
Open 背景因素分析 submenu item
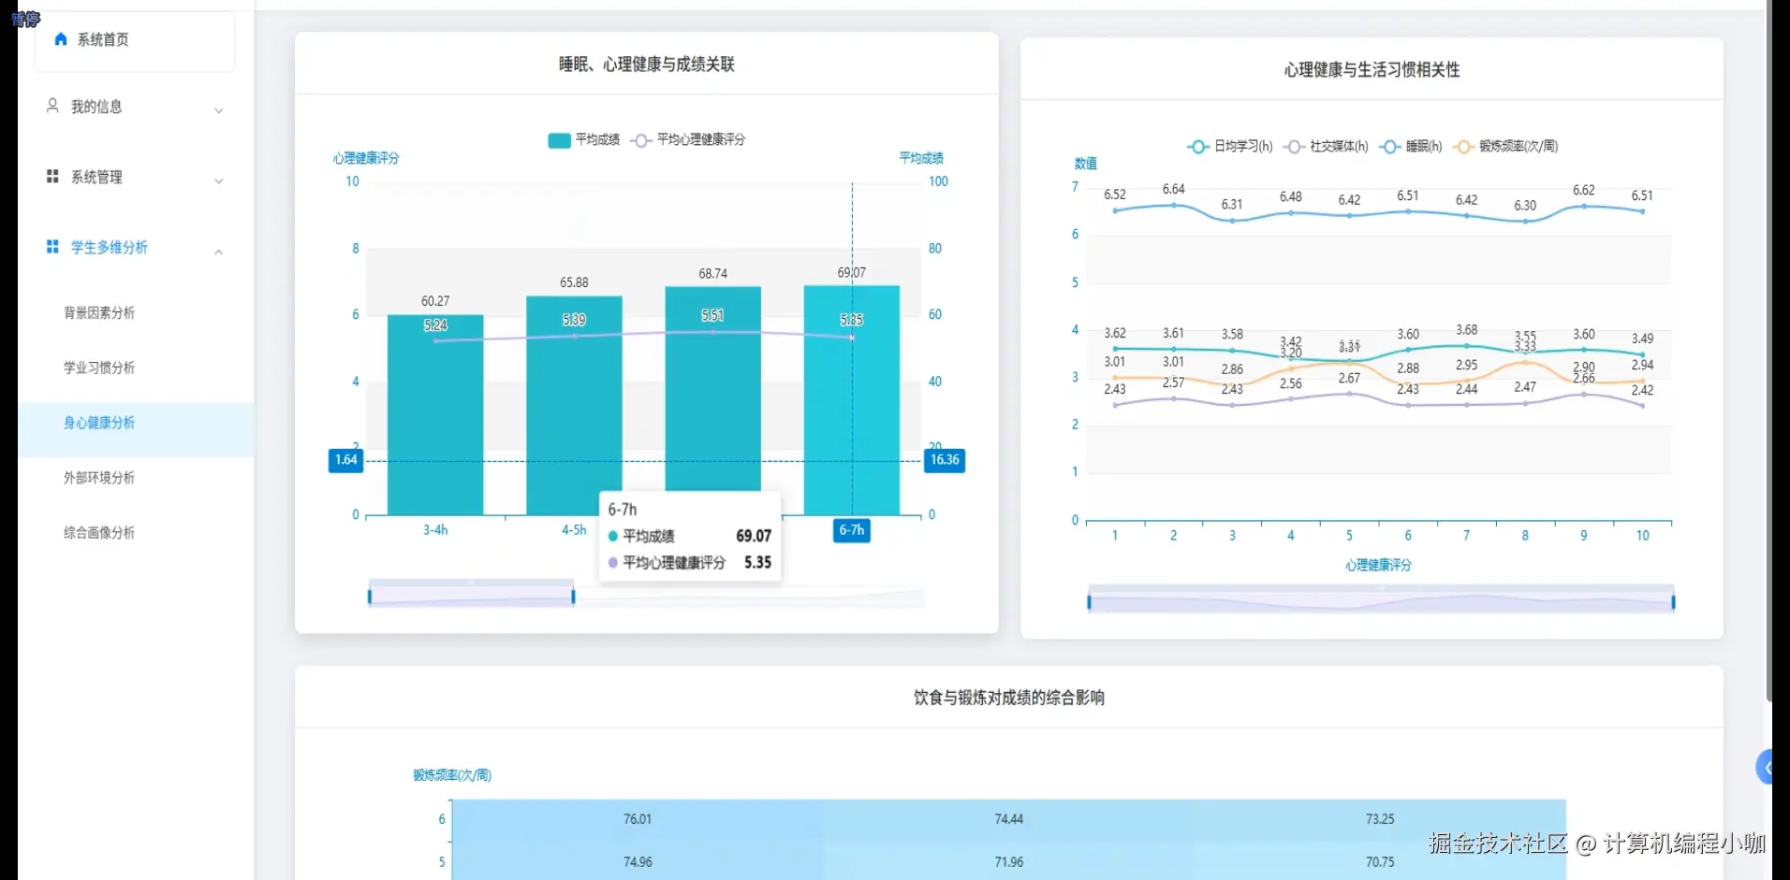(99, 313)
